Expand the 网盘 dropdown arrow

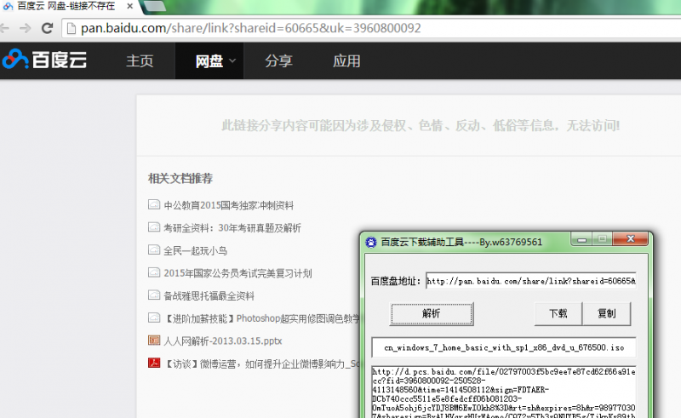coord(232,60)
